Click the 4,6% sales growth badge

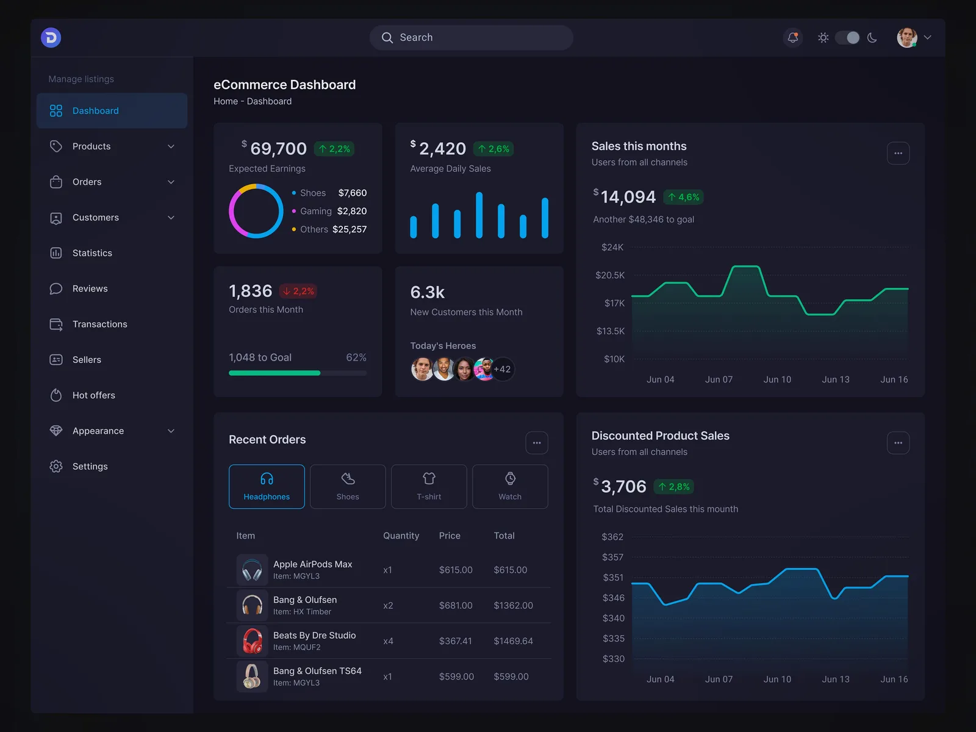[x=683, y=197]
